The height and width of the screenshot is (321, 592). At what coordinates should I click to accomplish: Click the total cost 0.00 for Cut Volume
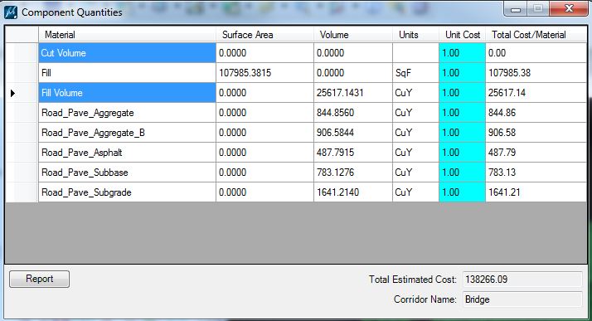click(497, 53)
